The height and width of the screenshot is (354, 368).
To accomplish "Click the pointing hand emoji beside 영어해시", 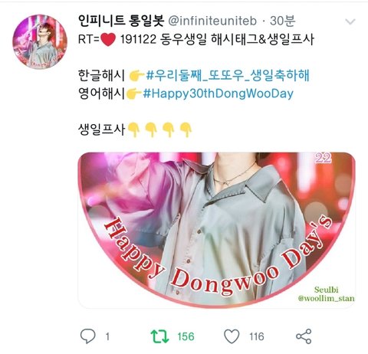I will point(133,93).
